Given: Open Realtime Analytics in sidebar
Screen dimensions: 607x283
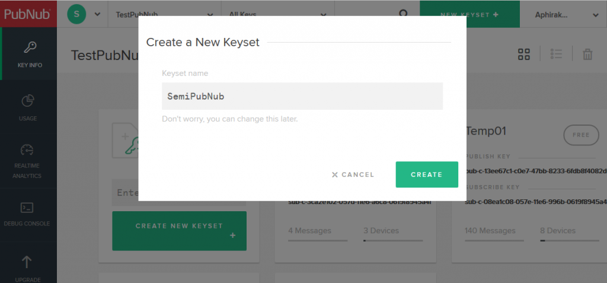Looking at the screenshot, I should point(28,160).
